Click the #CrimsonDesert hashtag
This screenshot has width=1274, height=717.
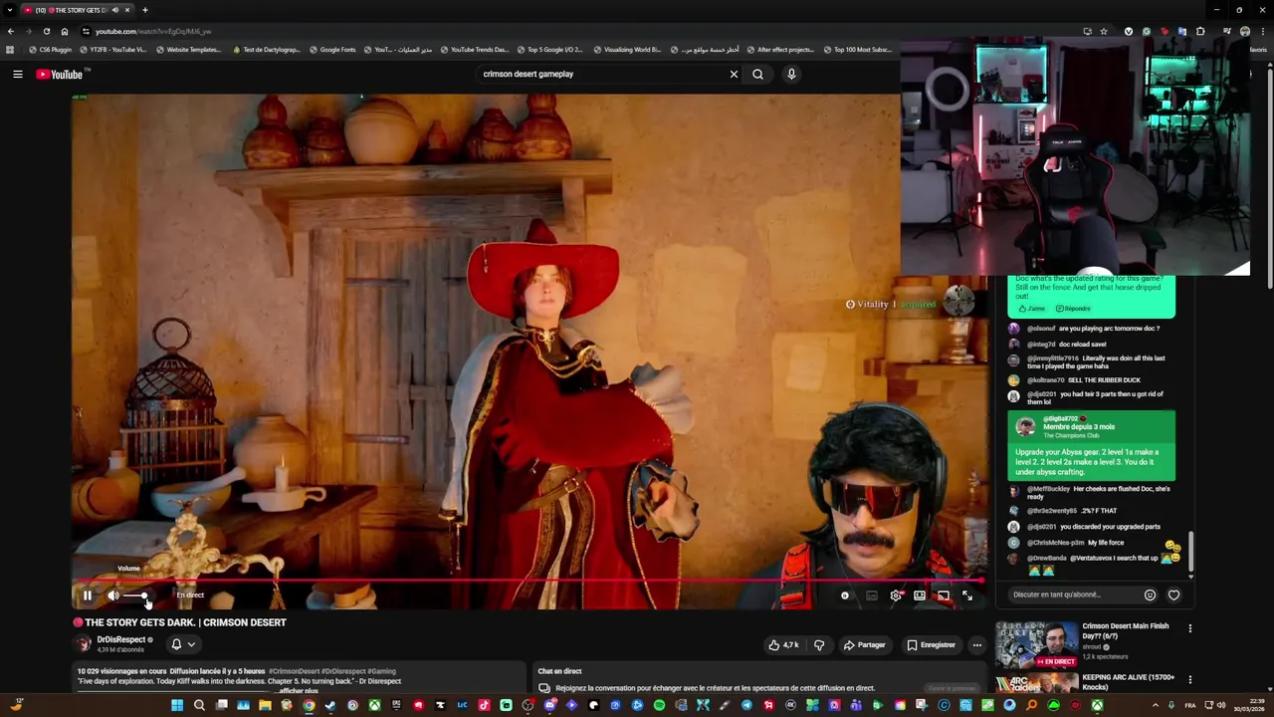(294, 671)
